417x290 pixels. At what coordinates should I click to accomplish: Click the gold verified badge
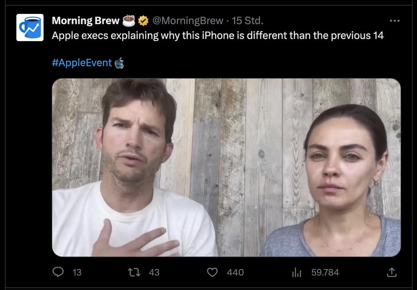pos(143,21)
